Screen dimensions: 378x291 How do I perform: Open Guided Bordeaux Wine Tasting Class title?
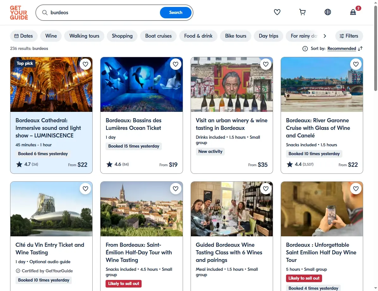pyautogui.click(x=229, y=252)
